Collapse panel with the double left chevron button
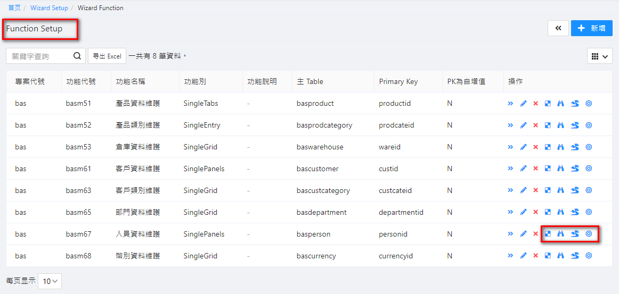This screenshot has width=619, height=294. pos(558,28)
